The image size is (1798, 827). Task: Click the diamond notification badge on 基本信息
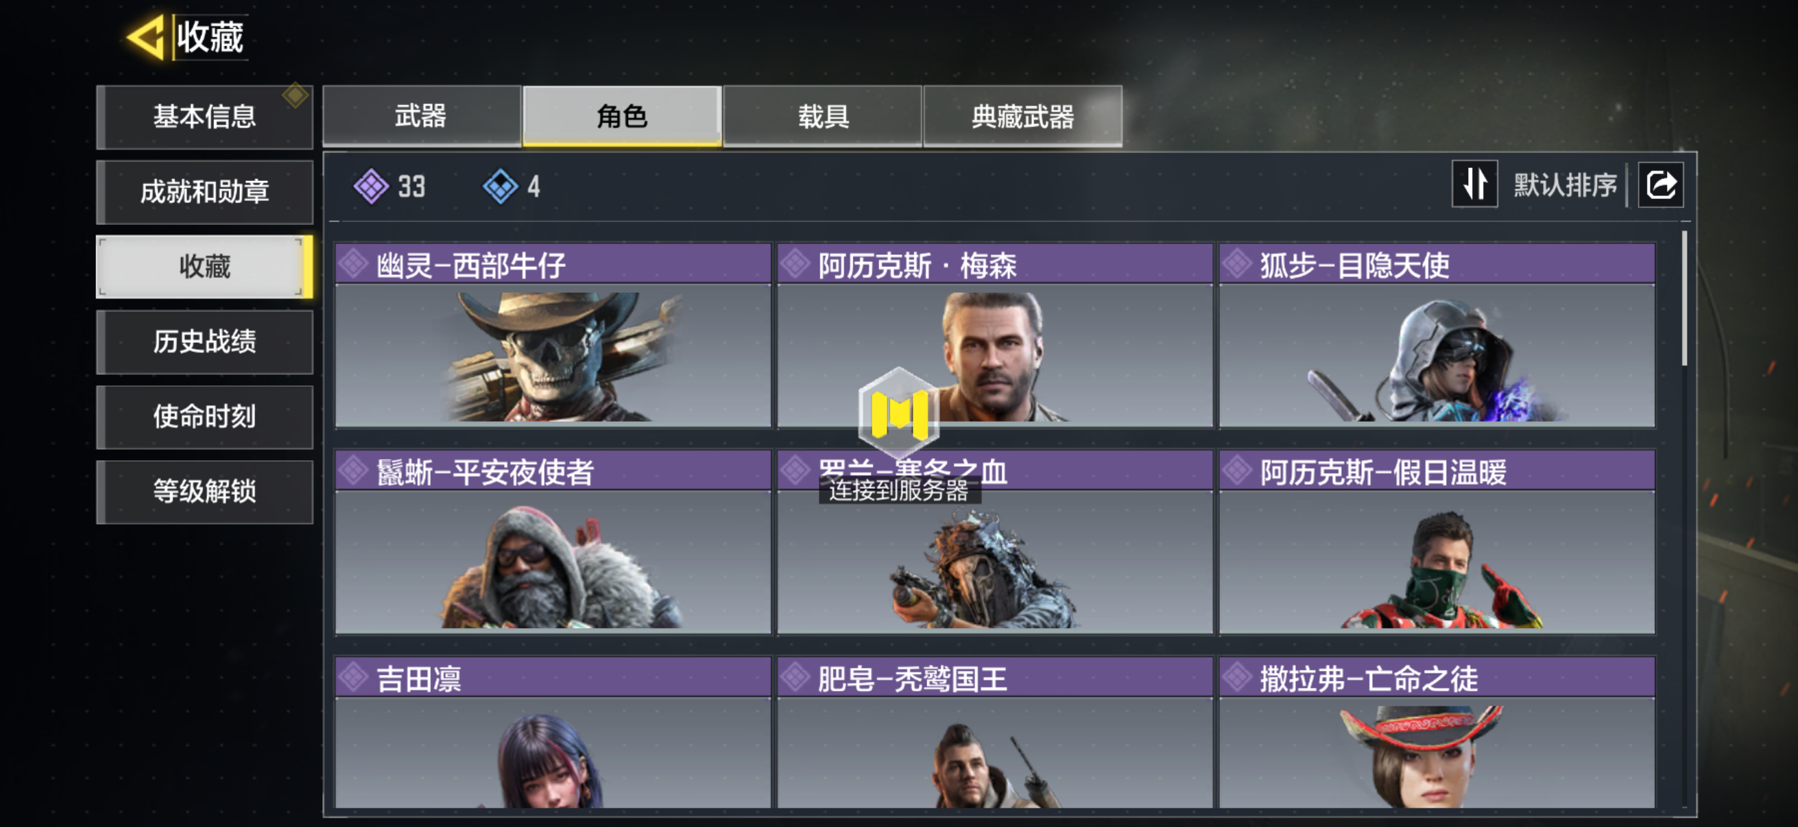296,95
